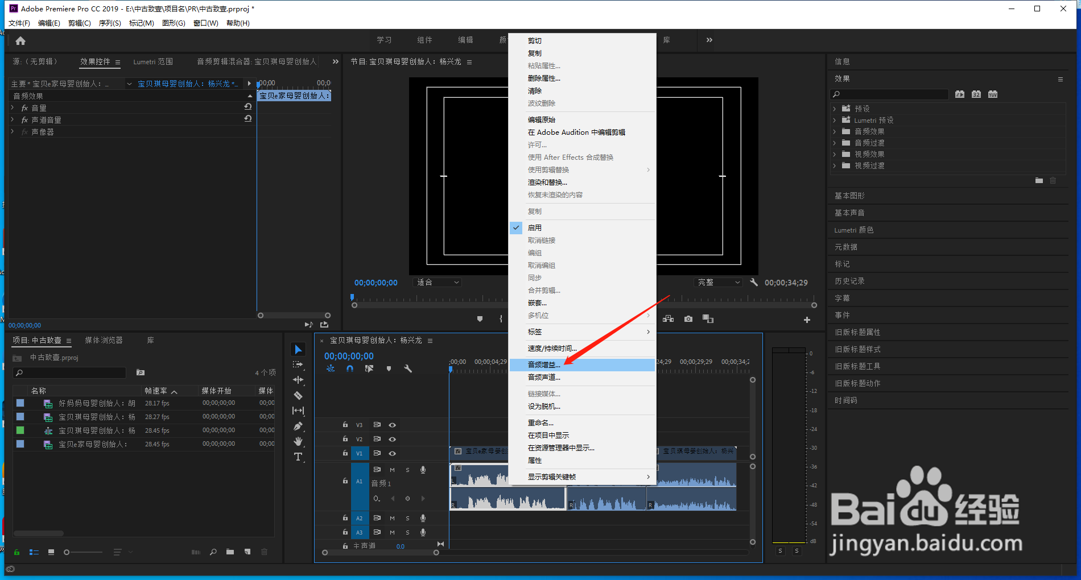Reset the 音量 effect parameter
This screenshot has width=1081, height=580.
click(x=248, y=107)
